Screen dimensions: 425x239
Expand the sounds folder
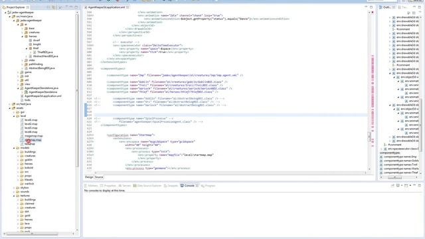(x=14, y=192)
